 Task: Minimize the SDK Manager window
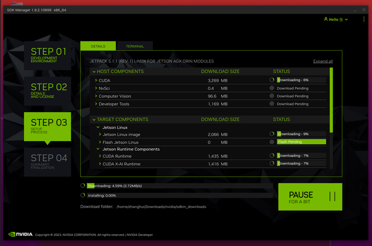[x=355, y=10]
